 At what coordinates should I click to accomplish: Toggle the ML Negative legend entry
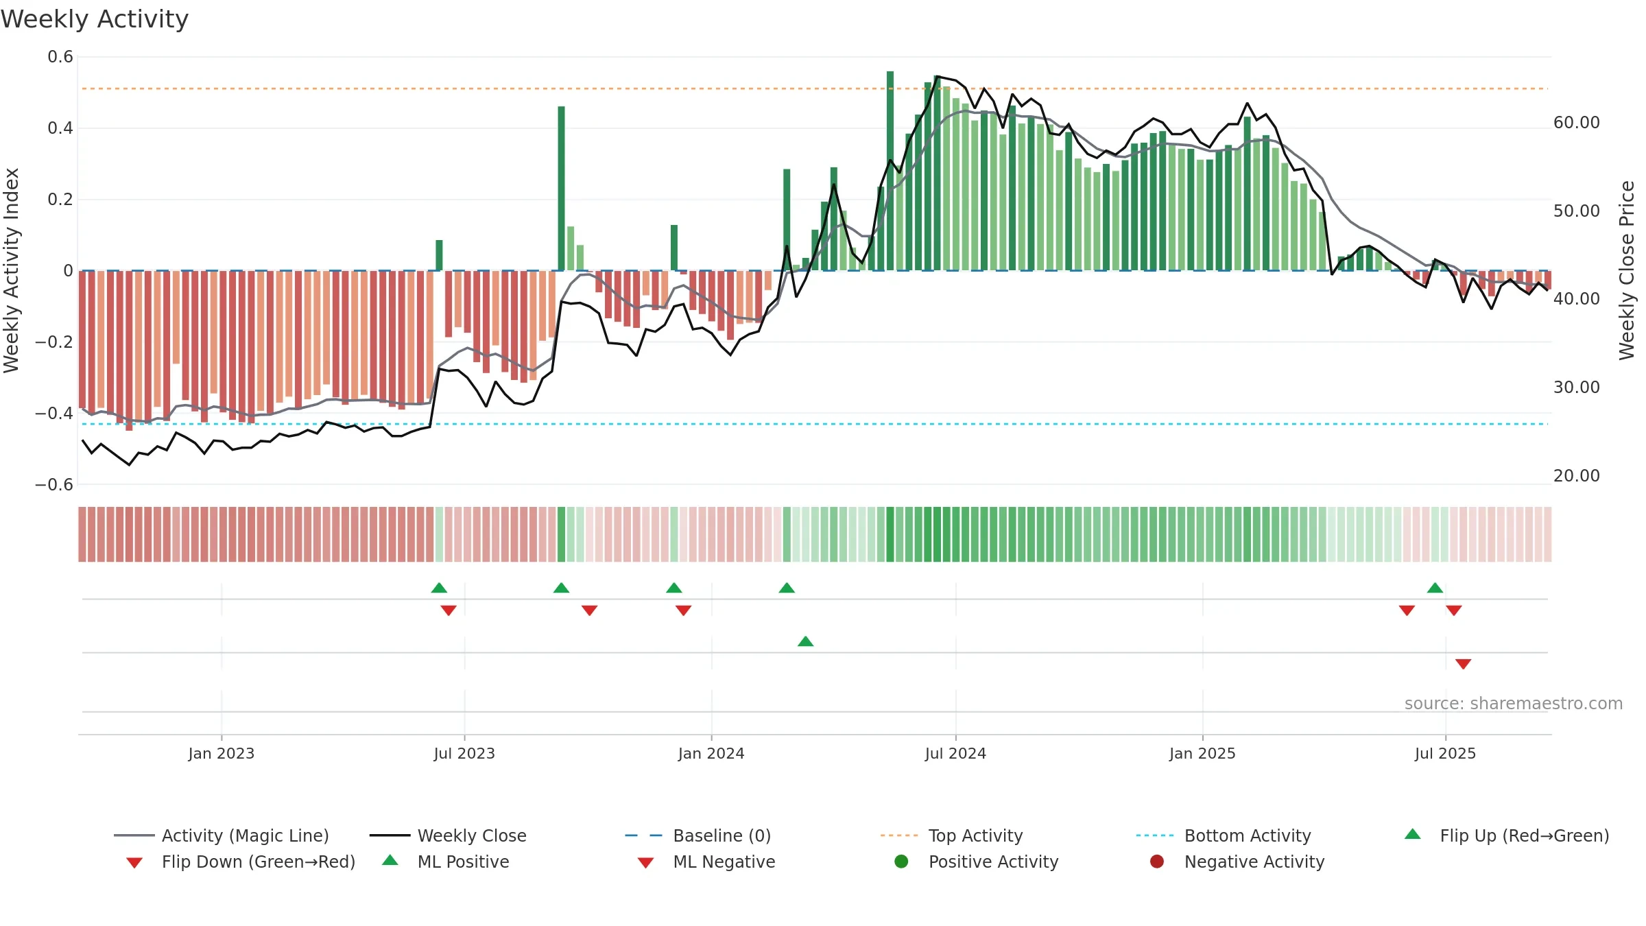click(x=706, y=862)
